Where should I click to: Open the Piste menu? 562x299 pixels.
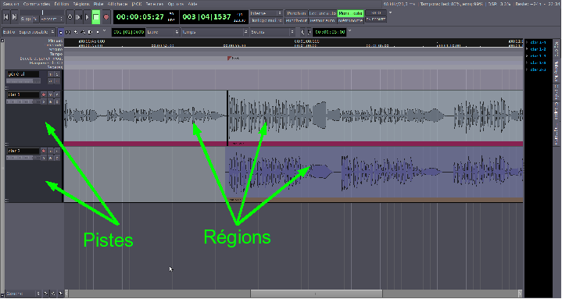pos(98,4)
